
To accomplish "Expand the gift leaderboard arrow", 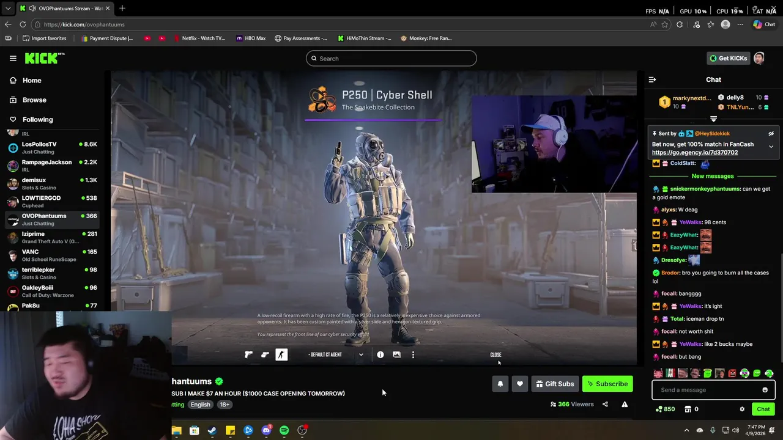I will [713, 119].
